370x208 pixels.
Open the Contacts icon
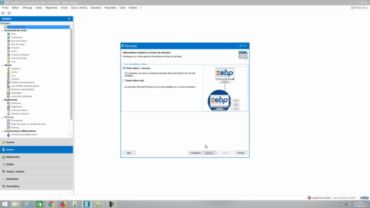[9, 79]
